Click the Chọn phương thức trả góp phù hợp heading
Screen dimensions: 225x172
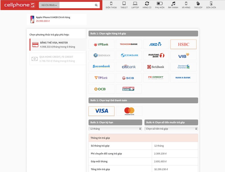coord(49,35)
